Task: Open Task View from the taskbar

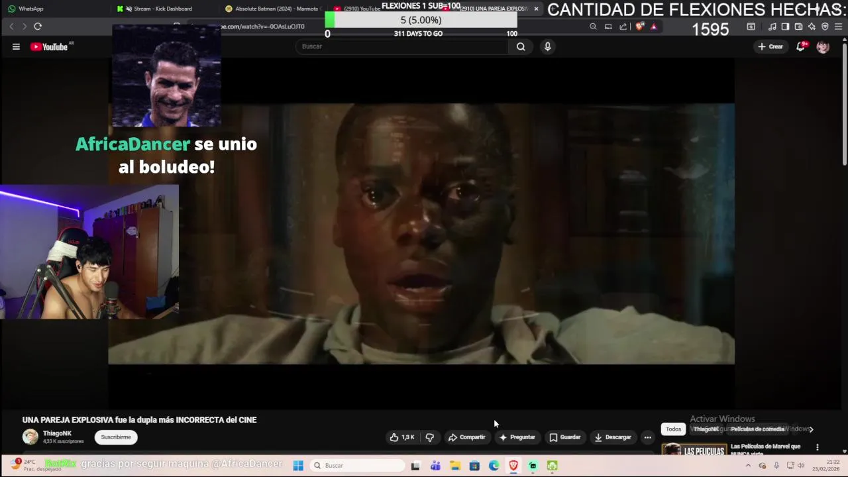Action: tap(415, 466)
